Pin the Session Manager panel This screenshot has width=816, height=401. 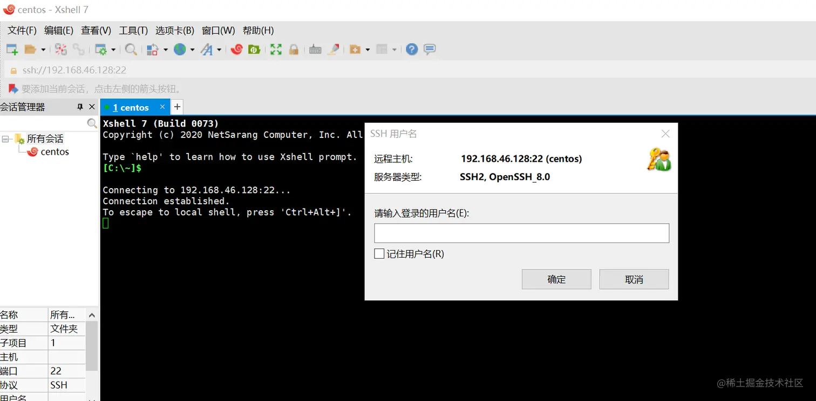tap(80, 107)
